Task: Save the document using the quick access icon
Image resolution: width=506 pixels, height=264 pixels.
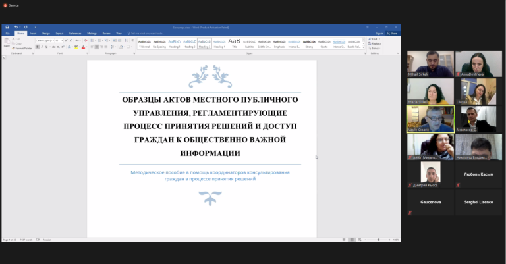Action: coord(7,27)
